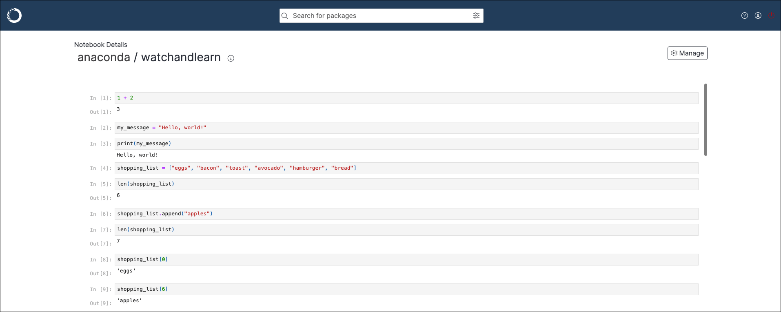Click the len(shopping_list) cell In [7]

[406, 230]
